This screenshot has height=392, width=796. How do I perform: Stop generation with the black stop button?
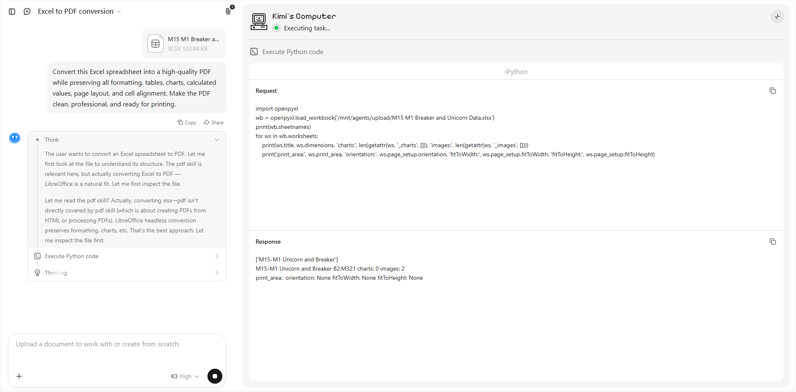[x=215, y=376]
